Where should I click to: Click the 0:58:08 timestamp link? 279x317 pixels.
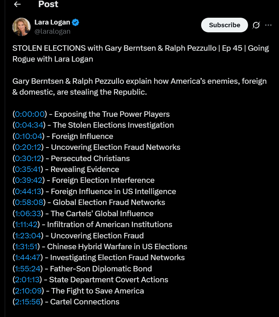pos(29,202)
